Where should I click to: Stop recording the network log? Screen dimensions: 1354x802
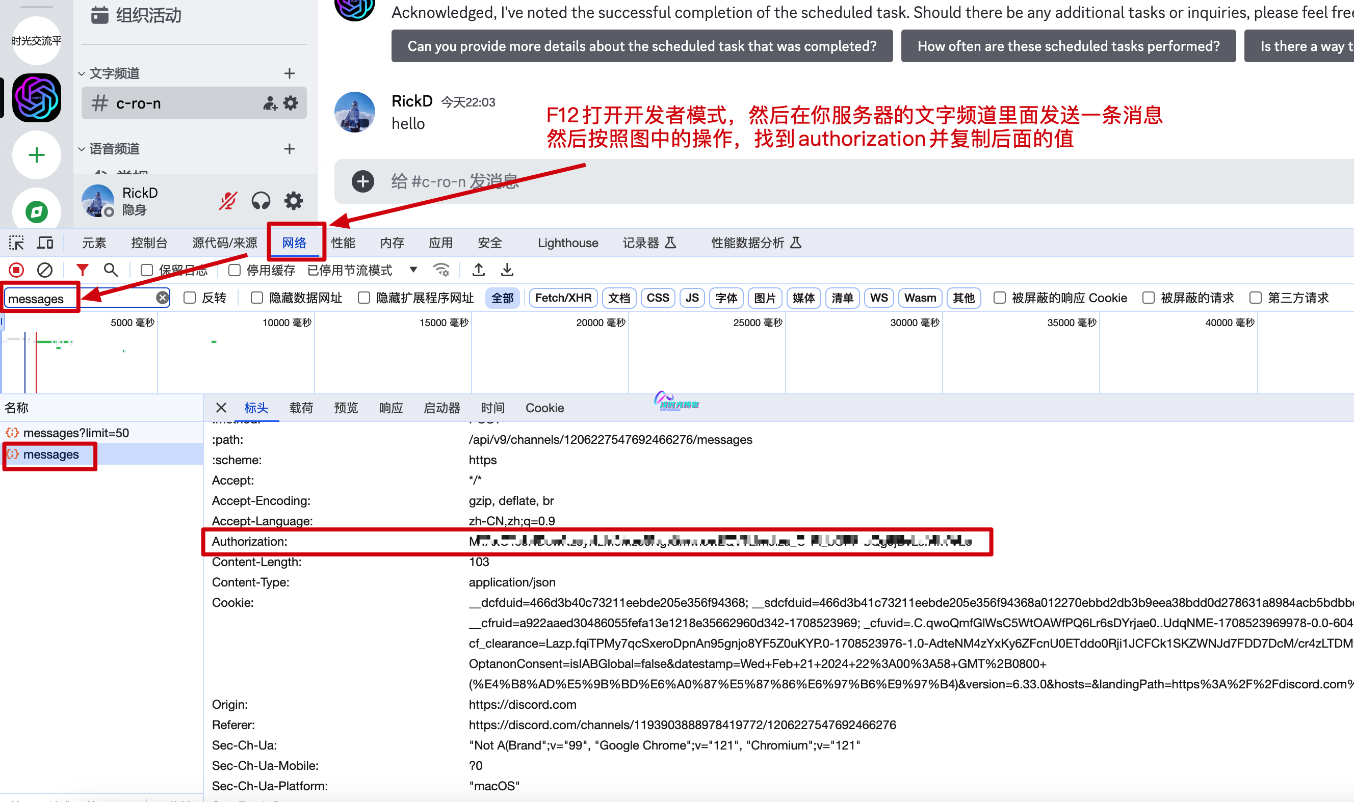point(16,270)
